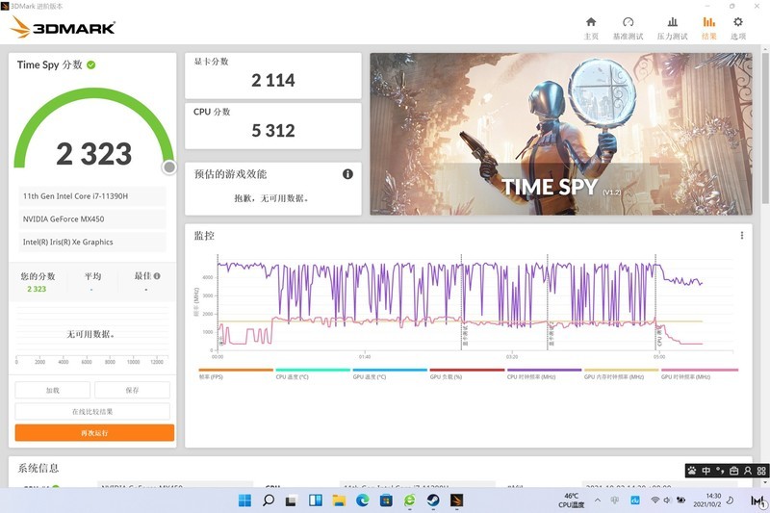Click the grey knob on score gauge
This screenshot has width=770, height=513.
[169, 167]
